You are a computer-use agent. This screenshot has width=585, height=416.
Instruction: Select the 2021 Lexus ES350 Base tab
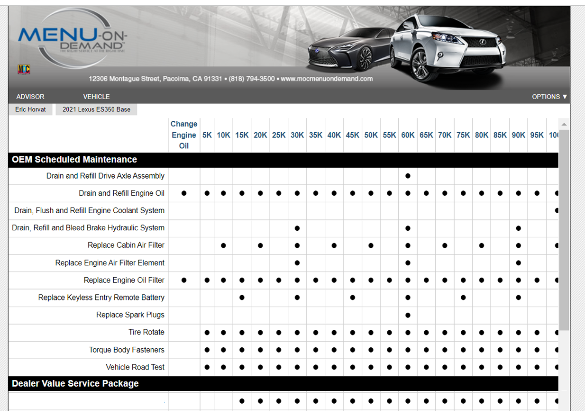[96, 109]
